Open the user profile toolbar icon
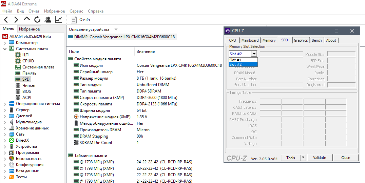Viewport: 365px width, 183px height. tap(48, 20)
